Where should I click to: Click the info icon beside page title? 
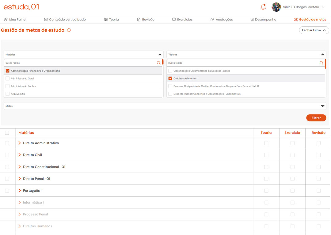[69, 30]
